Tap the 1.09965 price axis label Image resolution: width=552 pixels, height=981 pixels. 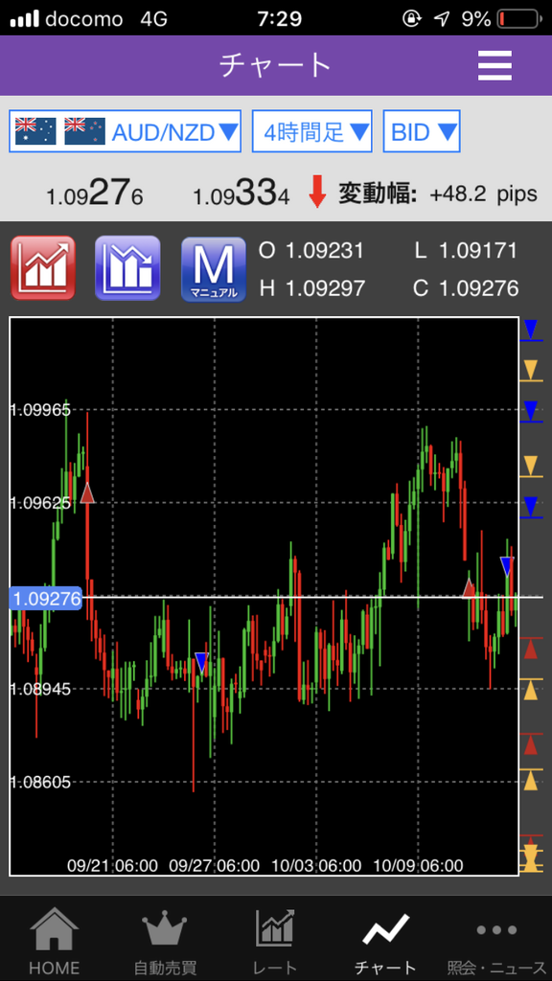pyautogui.click(x=41, y=410)
